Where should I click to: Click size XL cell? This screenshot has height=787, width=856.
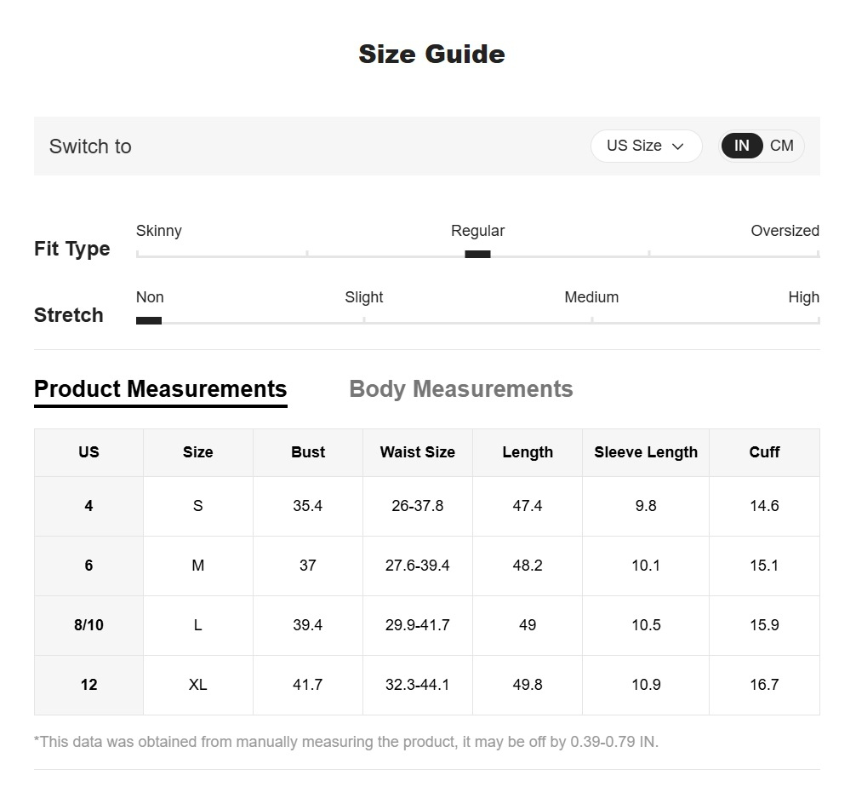coord(198,685)
